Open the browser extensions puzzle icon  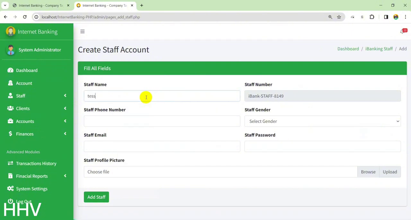(x=372, y=17)
